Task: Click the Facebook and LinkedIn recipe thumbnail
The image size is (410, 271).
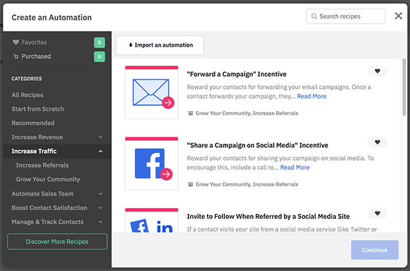Action: click(x=151, y=222)
